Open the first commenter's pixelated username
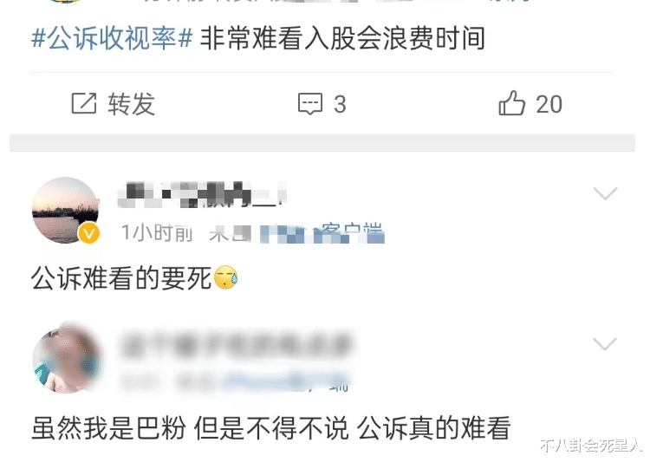 pyautogui.click(x=202, y=194)
